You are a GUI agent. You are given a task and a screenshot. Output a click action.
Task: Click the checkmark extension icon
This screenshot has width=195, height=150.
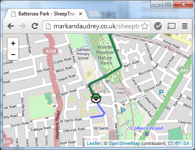coord(158,26)
